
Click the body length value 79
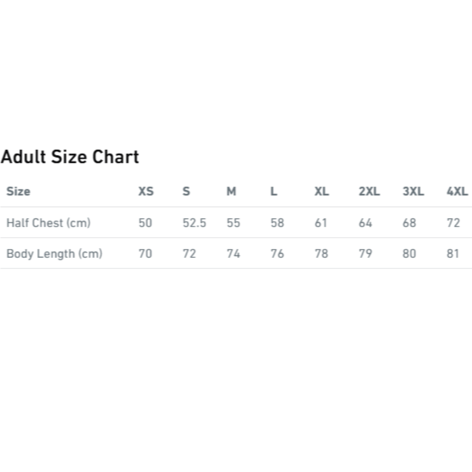[365, 254]
